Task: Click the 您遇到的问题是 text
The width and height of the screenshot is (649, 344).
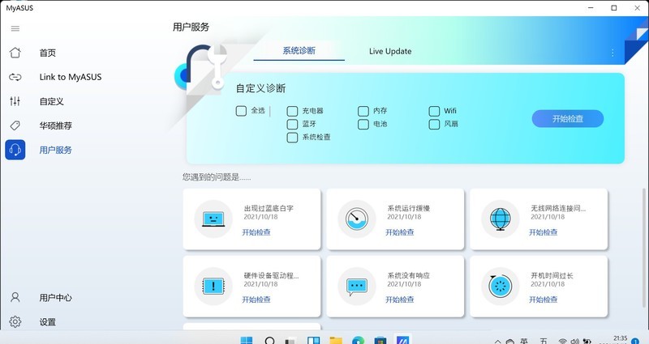Action: [x=217, y=177]
